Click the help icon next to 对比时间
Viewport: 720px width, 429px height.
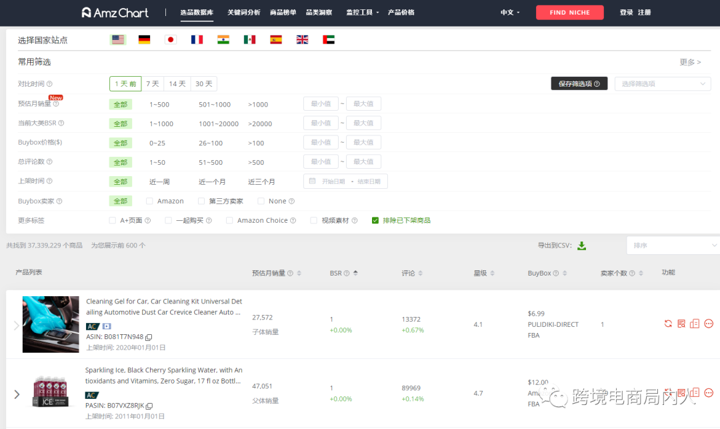49,84
